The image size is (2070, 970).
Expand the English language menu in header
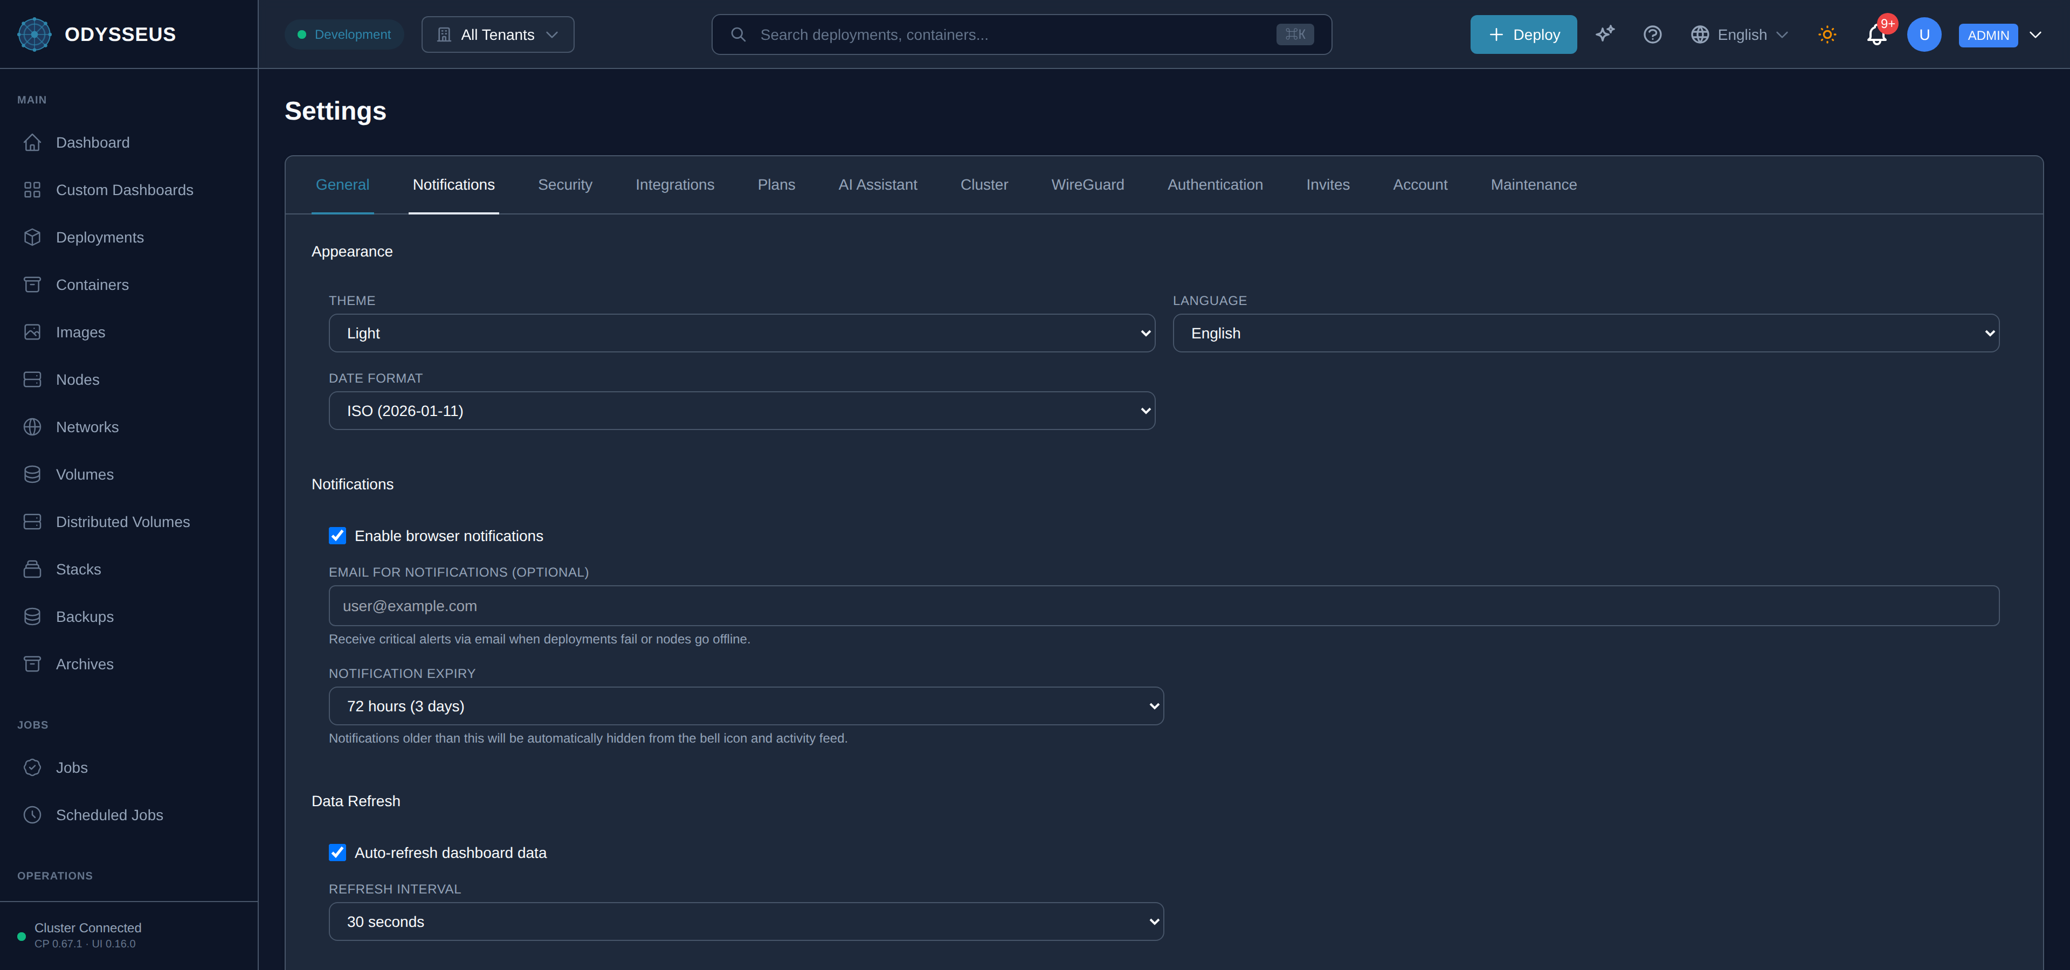1741,34
